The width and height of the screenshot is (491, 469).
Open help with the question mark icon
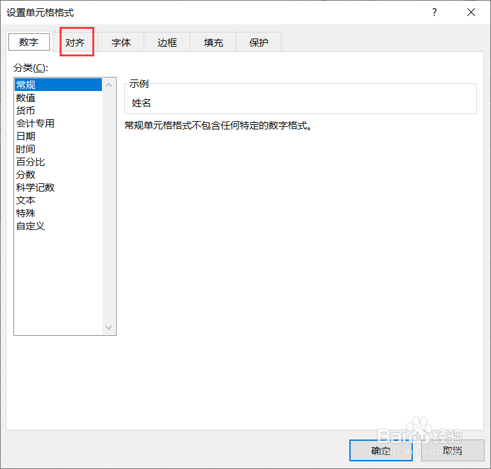435,13
